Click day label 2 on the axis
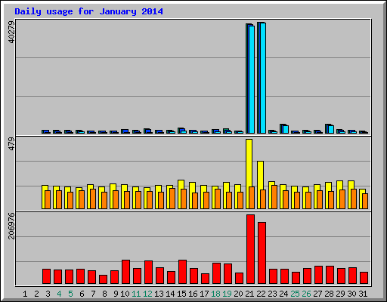This screenshot has height=302, width=387. tap(36, 294)
